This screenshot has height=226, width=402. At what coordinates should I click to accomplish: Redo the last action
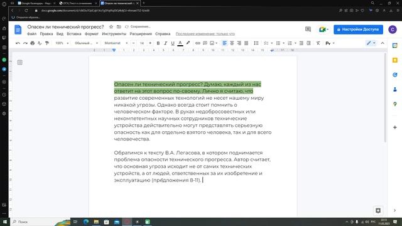25,43
